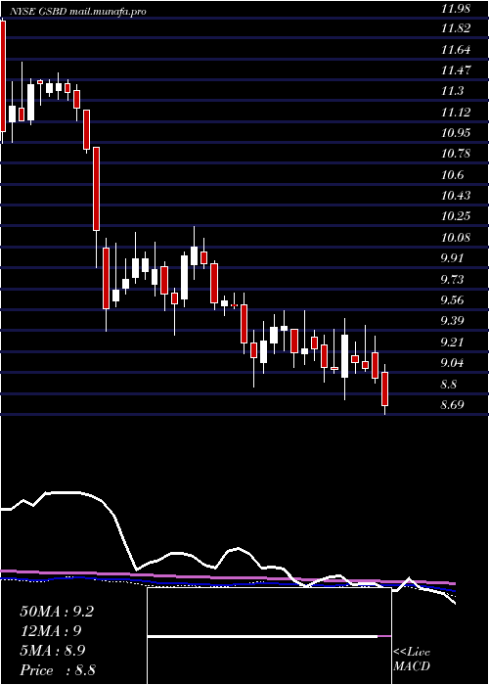
Task: Click the '50MA : 9.2' indicator text
Action: pos(57,612)
